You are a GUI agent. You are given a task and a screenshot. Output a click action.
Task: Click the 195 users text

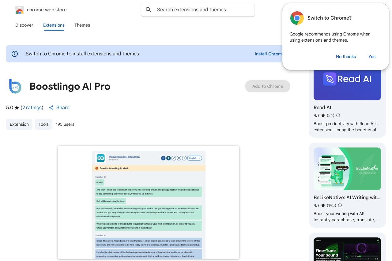click(65, 124)
